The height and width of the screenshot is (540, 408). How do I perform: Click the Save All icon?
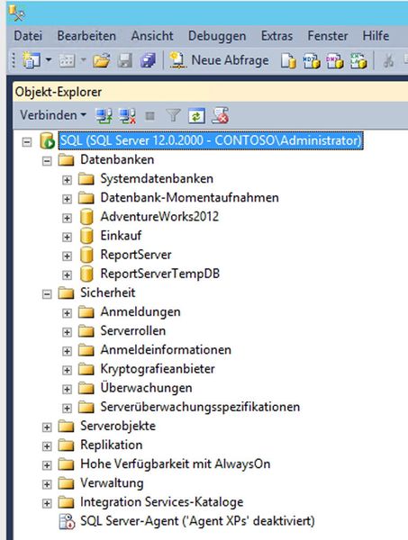click(148, 60)
